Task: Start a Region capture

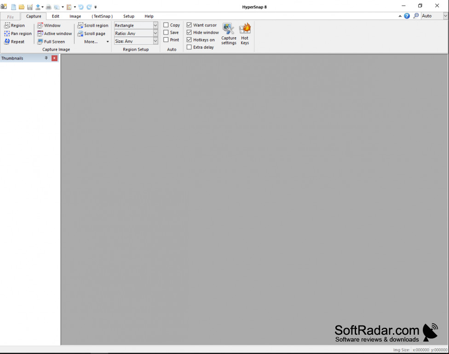Action: [14, 25]
